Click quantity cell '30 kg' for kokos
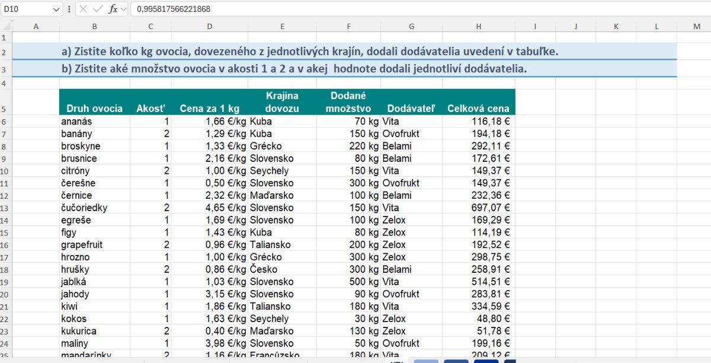 point(348,319)
